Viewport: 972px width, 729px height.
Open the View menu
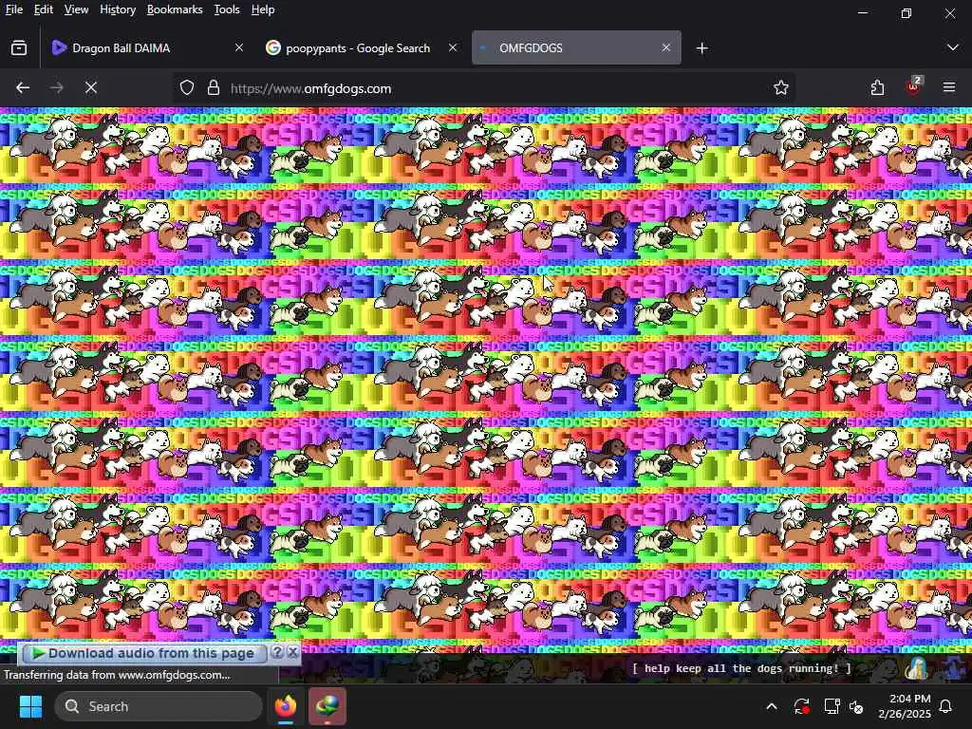[x=76, y=9]
